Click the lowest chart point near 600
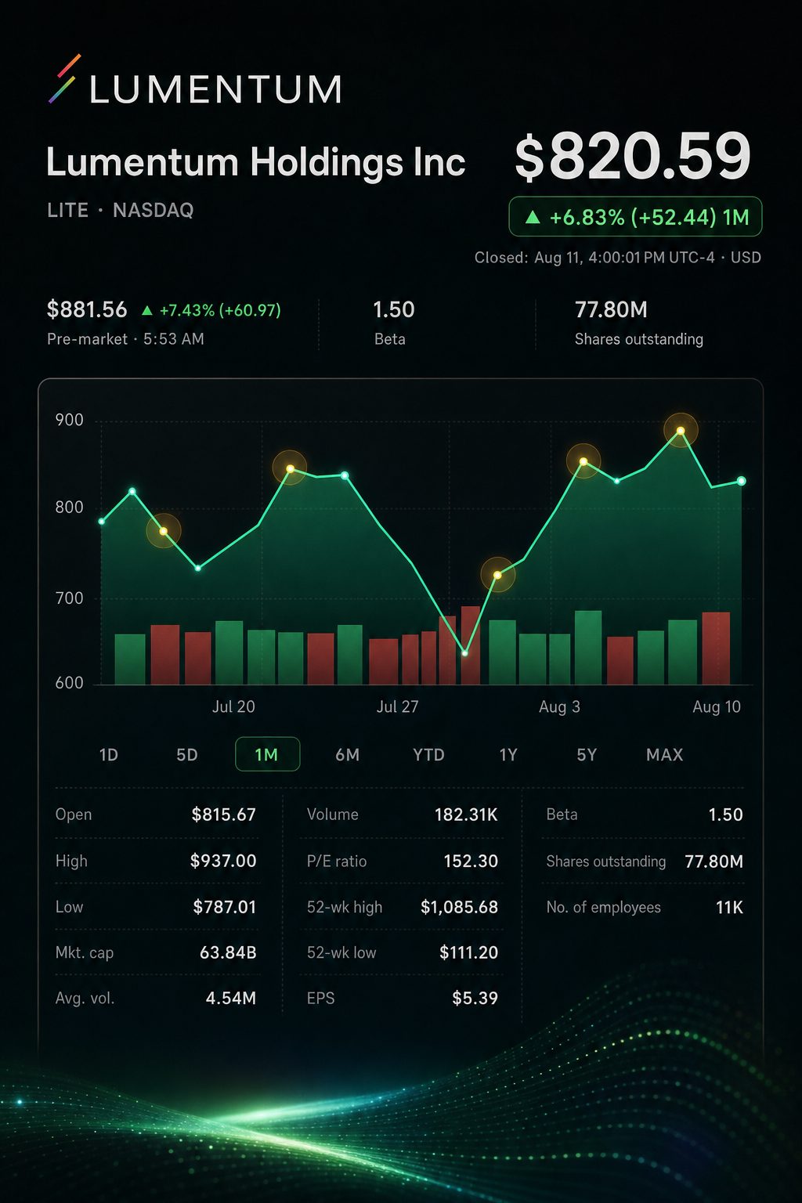This screenshot has width=802, height=1203. tap(464, 652)
